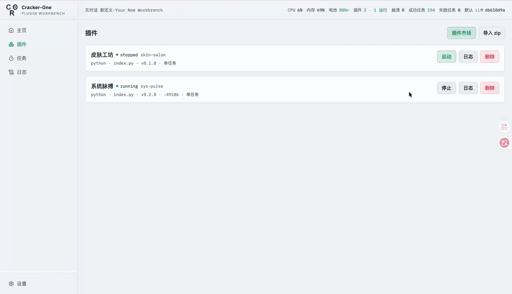
Task: Click the plugin icon beside 插件
Action: [11, 44]
